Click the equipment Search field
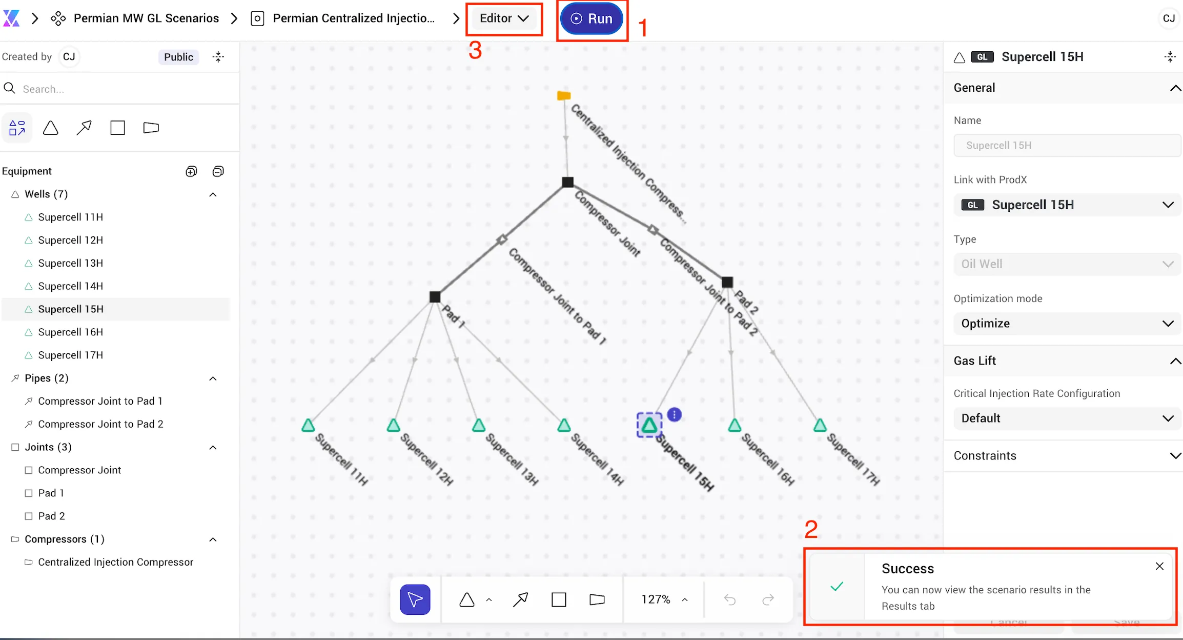1183x640 pixels. click(x=119, y=89)
